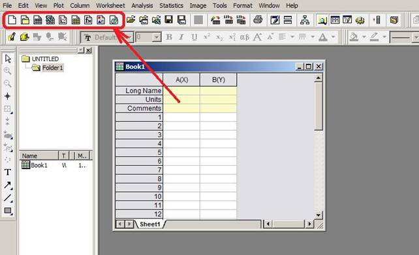
Task: Click the New Layout page icon
Action: coord(101,20)
